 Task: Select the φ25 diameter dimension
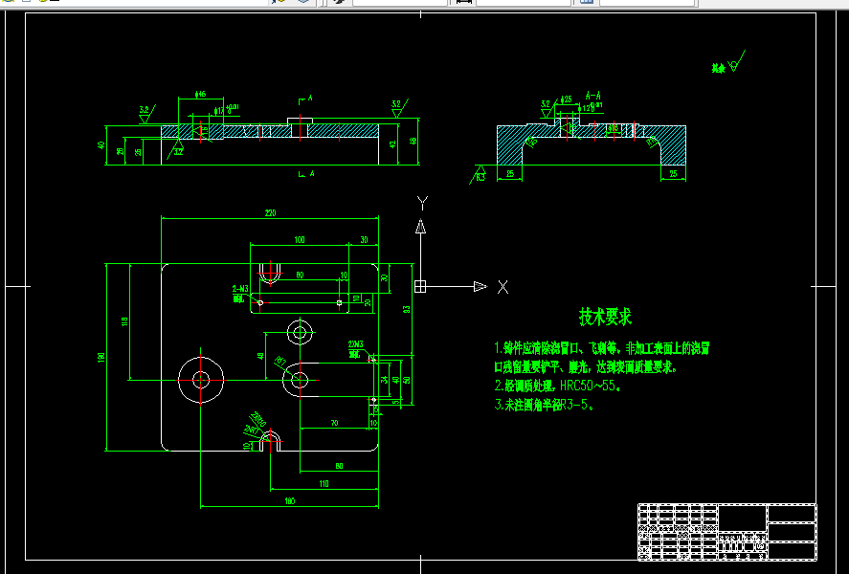point(567,99)
